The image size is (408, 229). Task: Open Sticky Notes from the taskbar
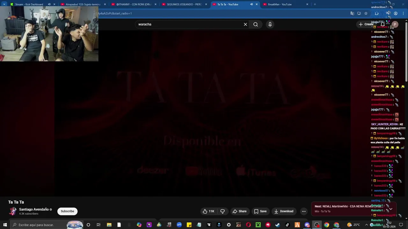[x=189, y=225]
